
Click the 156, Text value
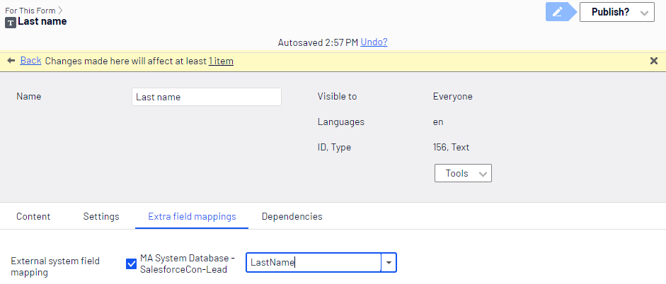pos(451,148)
